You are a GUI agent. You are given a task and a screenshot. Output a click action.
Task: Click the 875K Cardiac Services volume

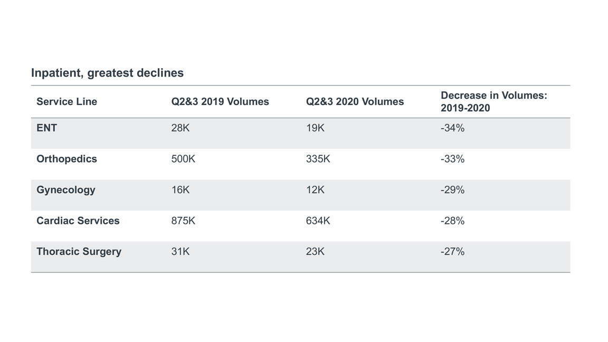coord(183,221)
